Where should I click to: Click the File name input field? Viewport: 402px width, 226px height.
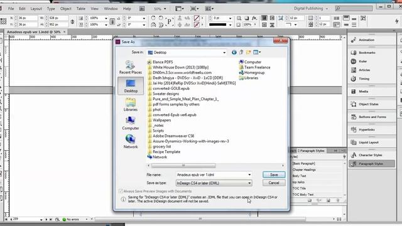click(x=211, y=175)
